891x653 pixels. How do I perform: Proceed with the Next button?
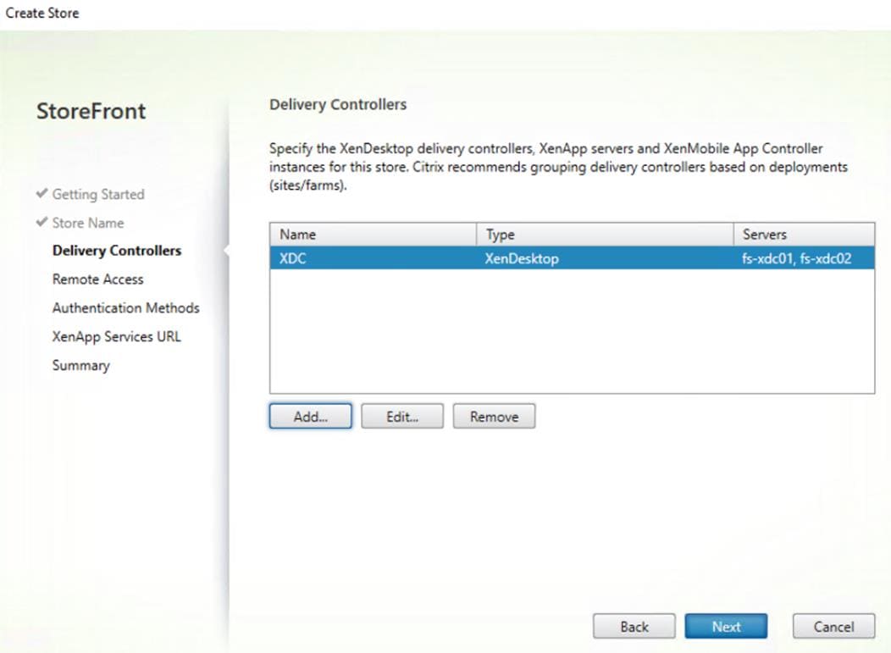tap(726, 626)
